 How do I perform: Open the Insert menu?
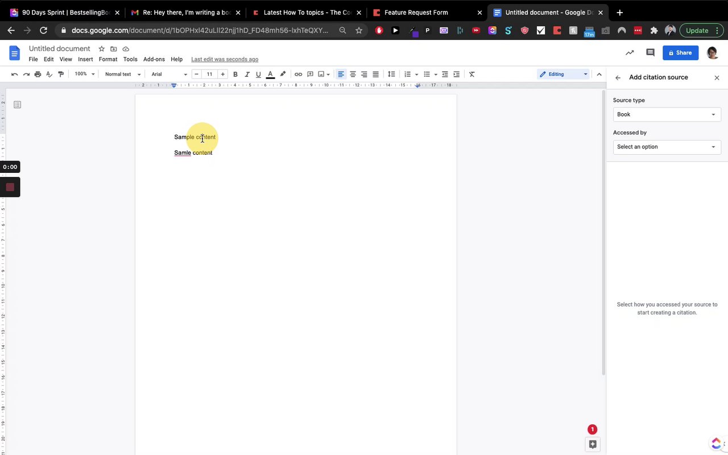85,59
